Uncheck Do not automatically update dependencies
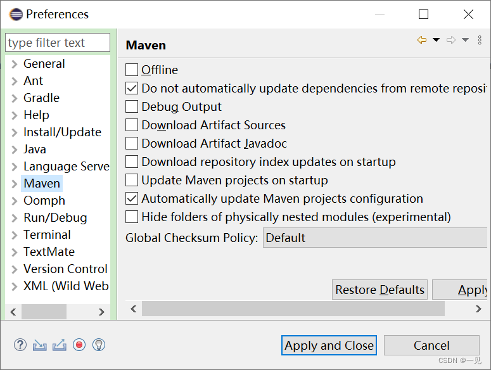This screenshot has width=491, height=370. point(132,88)
